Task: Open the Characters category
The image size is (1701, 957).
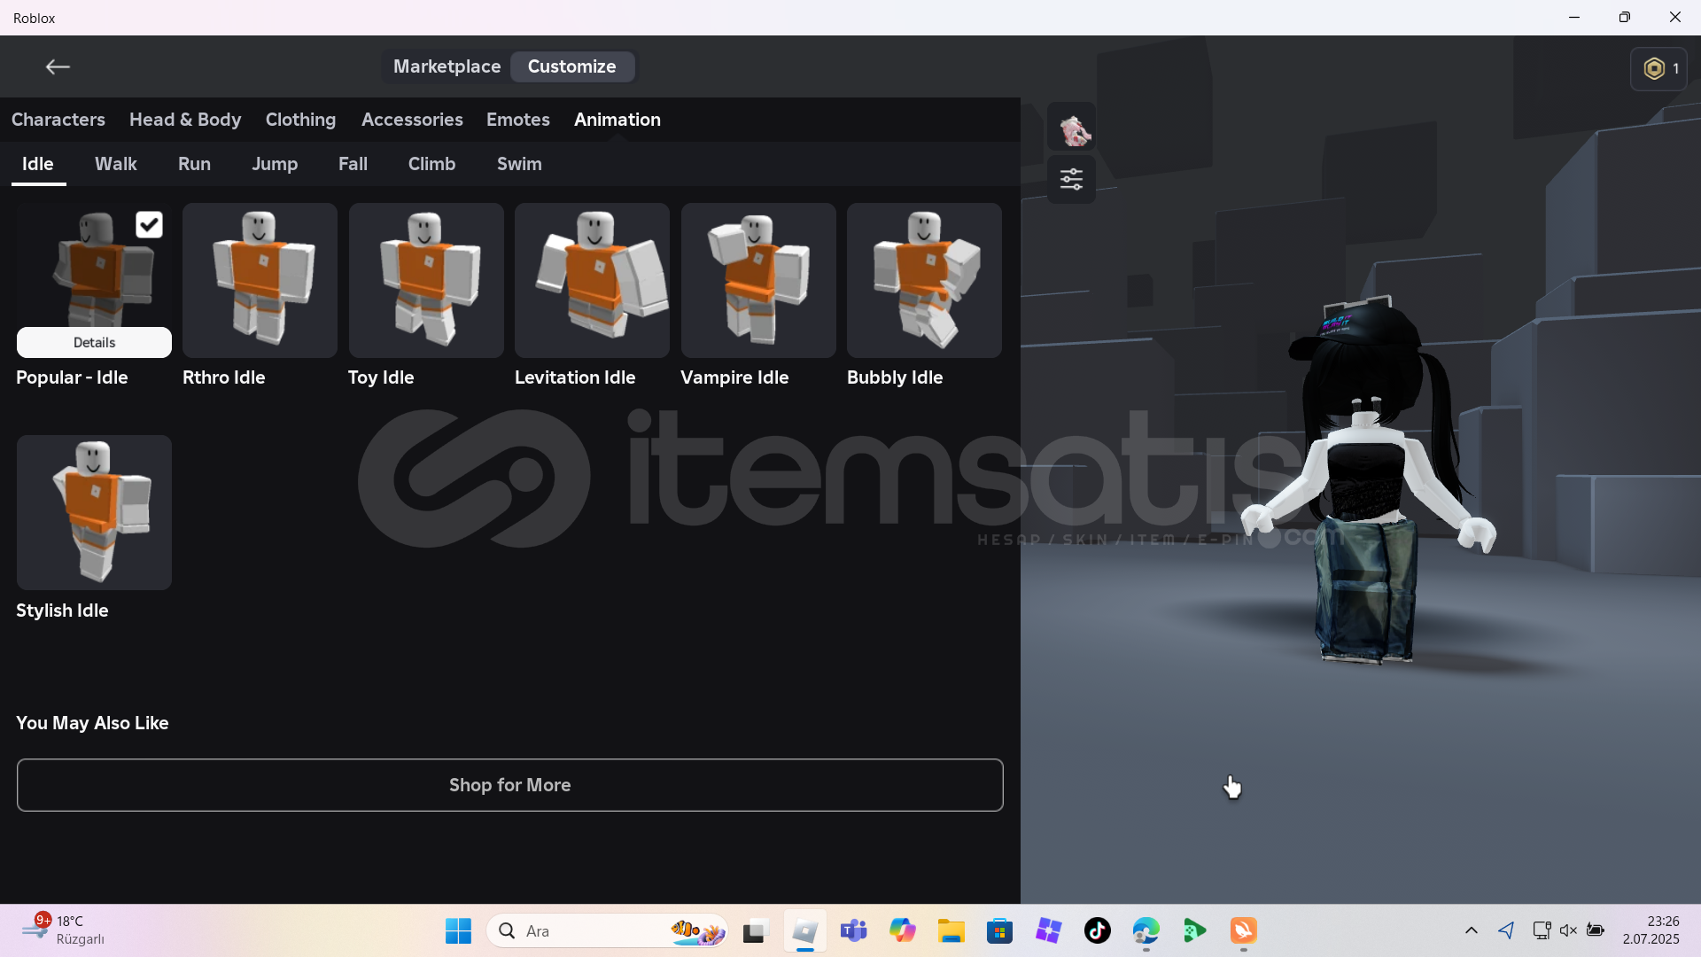Action: 58,120
